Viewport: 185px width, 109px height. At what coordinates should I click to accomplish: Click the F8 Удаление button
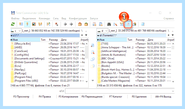tap(139, 97)
